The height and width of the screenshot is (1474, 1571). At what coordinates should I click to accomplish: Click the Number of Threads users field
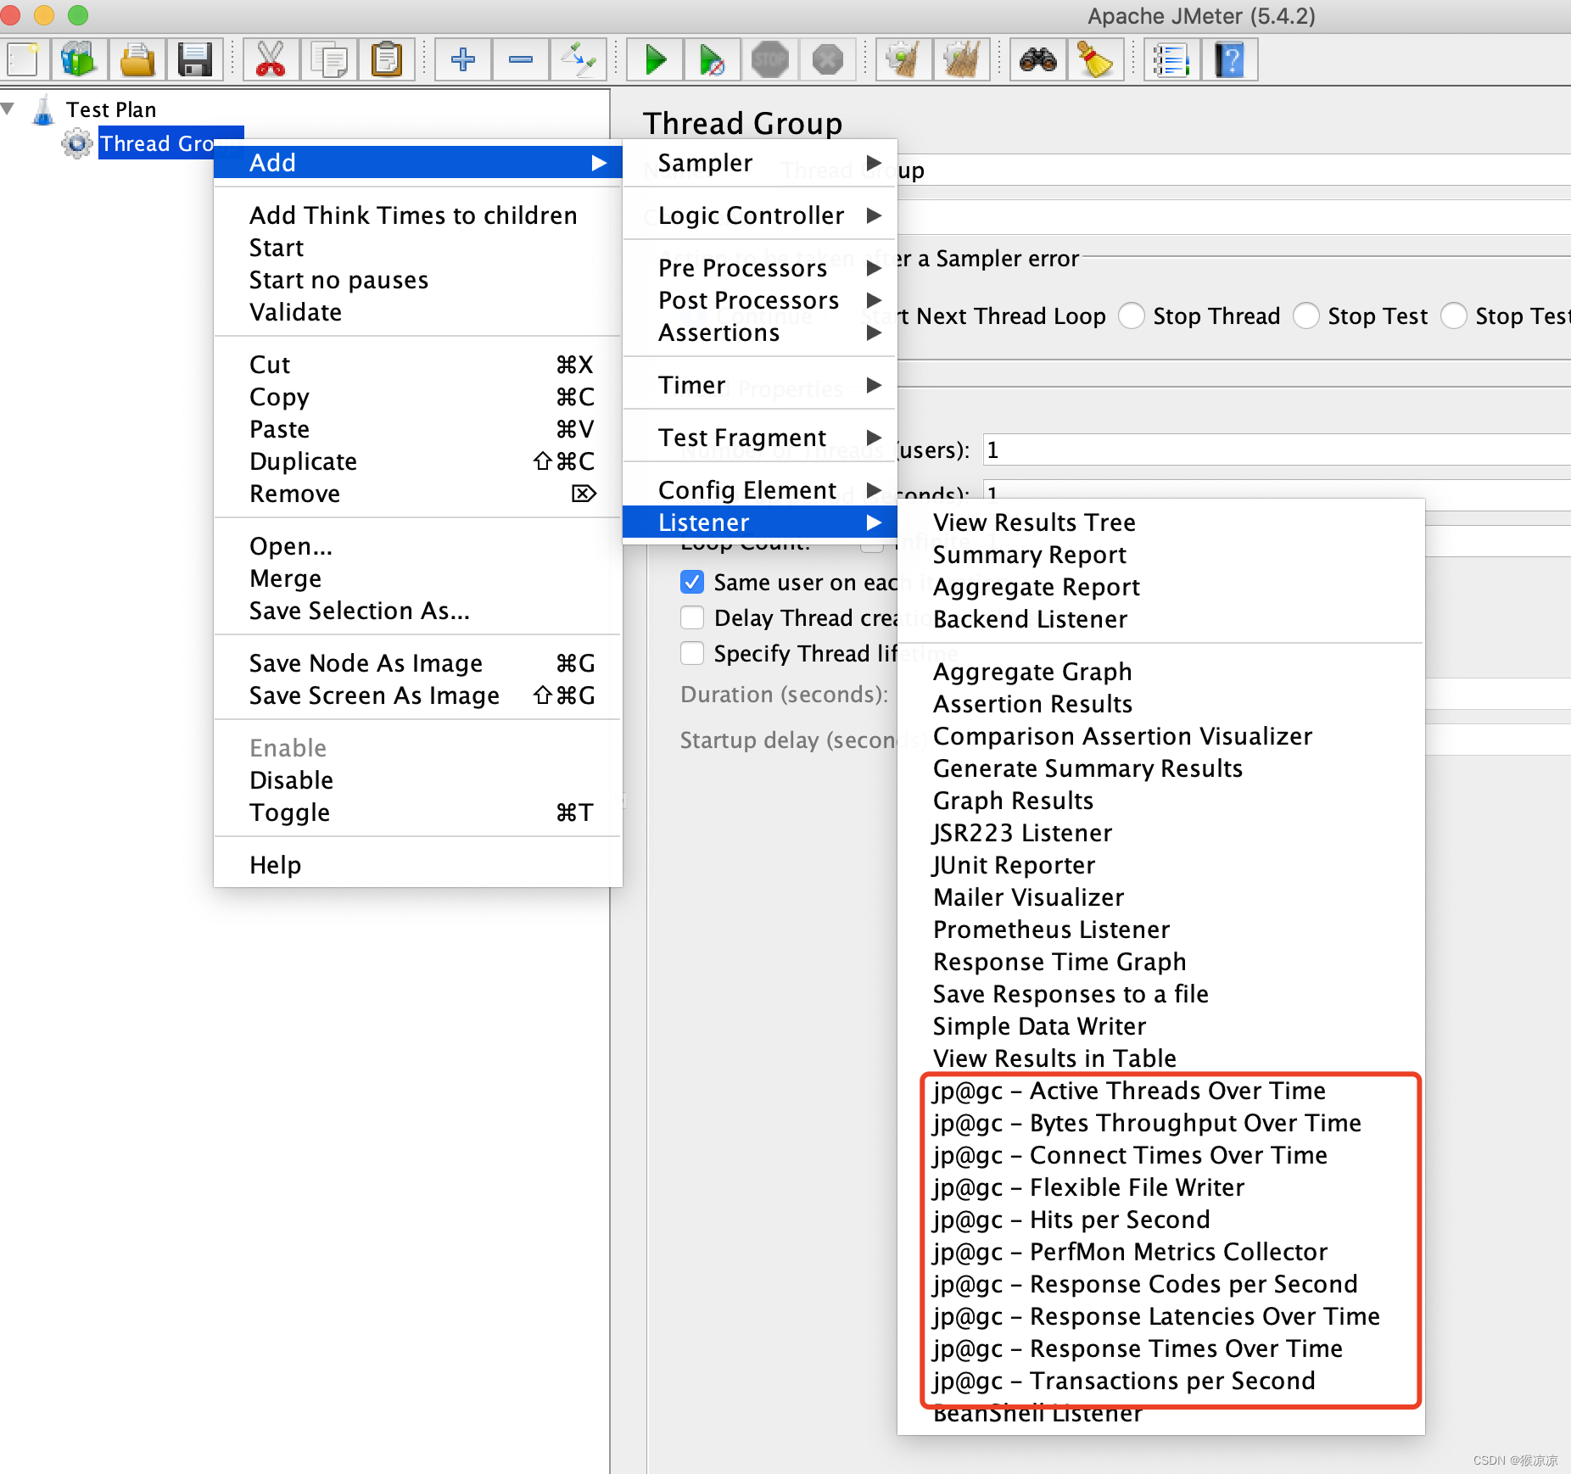1277,449
